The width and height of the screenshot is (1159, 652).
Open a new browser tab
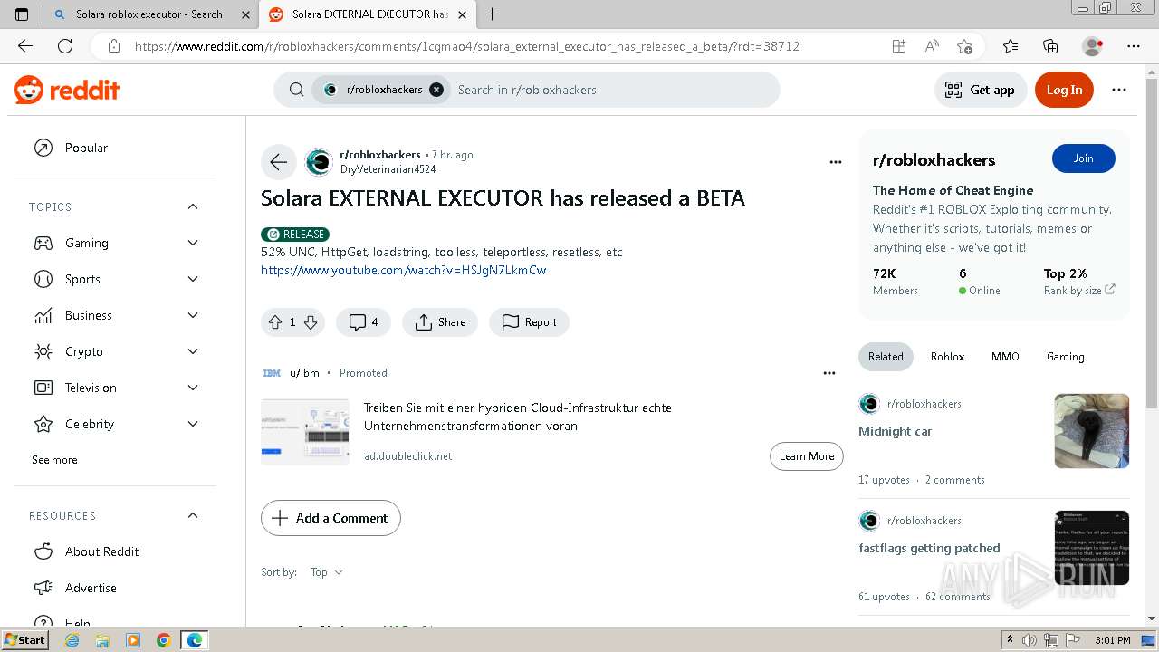[x=492, y=14]
